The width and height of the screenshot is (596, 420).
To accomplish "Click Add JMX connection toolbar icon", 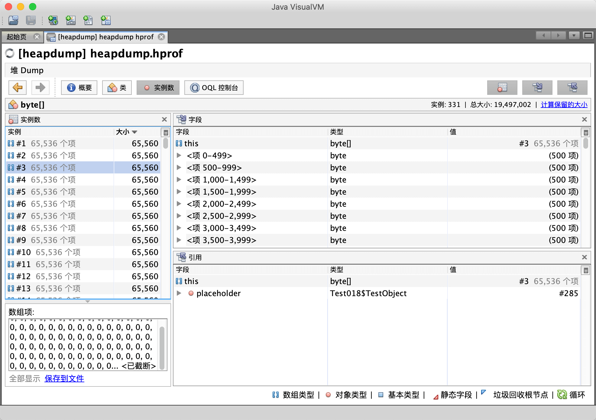I will pos(71,20).
